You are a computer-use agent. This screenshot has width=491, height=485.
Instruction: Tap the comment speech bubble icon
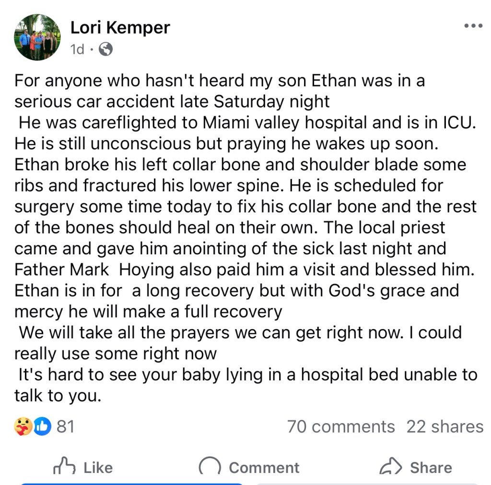(x=210, y=467)
